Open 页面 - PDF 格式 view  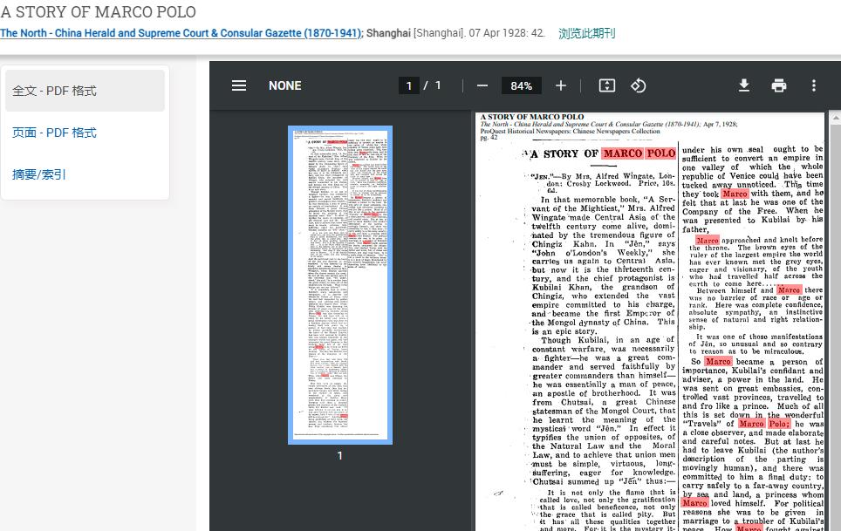click(x=54, y=133)
